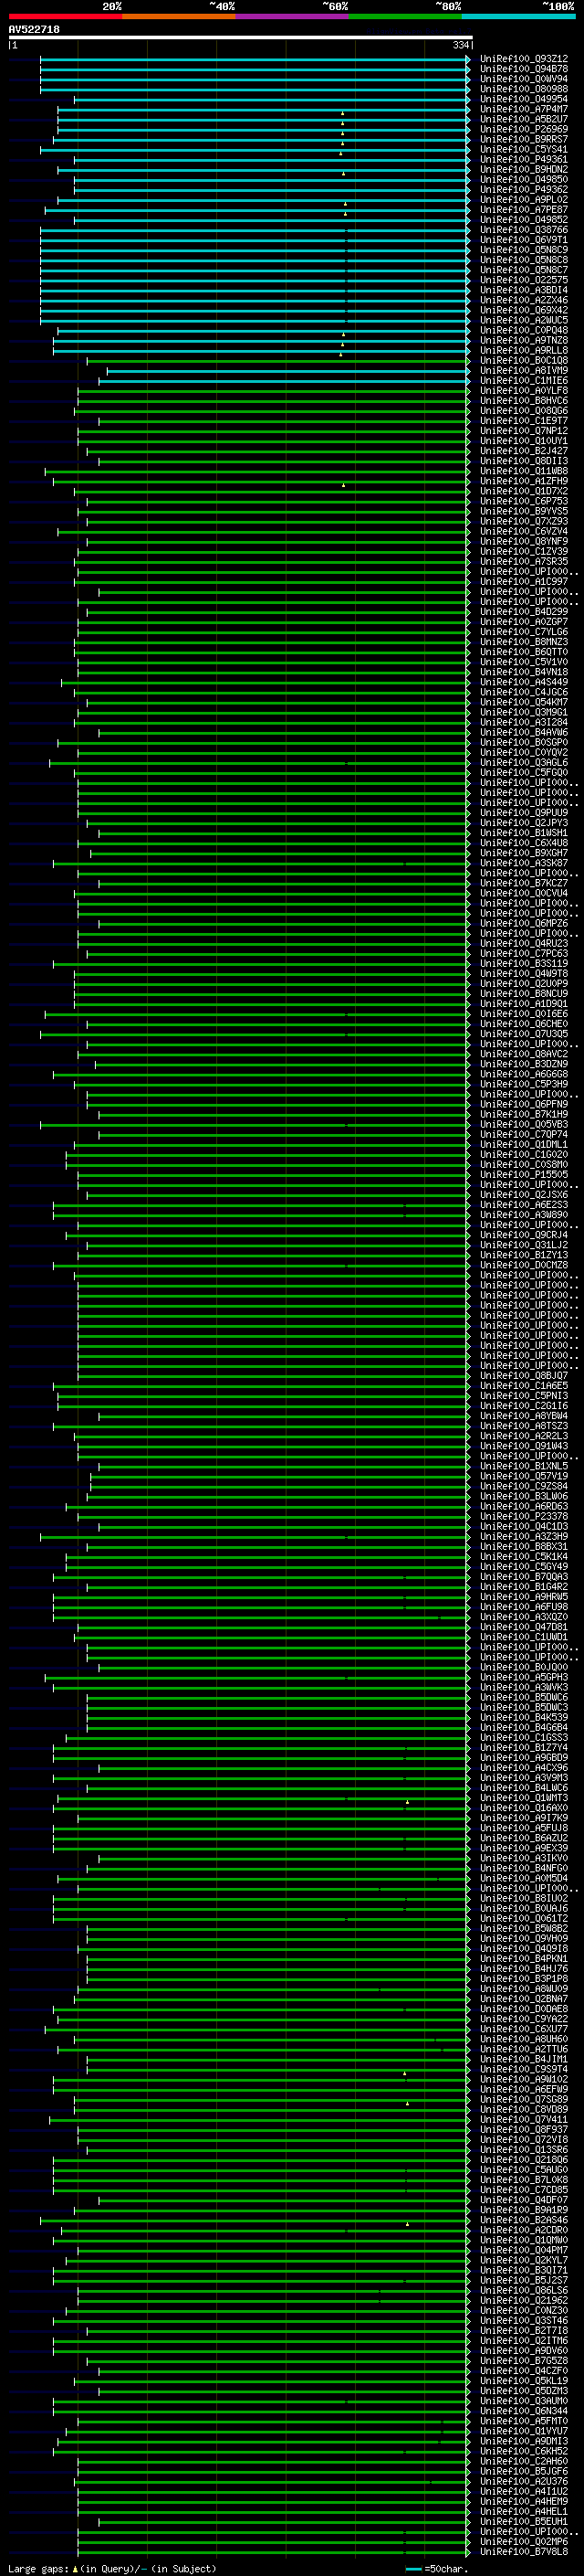
Task: Select the query title AV522718
Action: point(34,30)
